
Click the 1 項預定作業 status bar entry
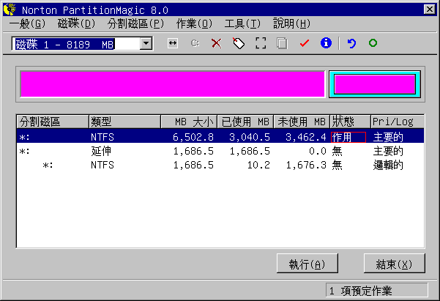[x=376, y=291]
